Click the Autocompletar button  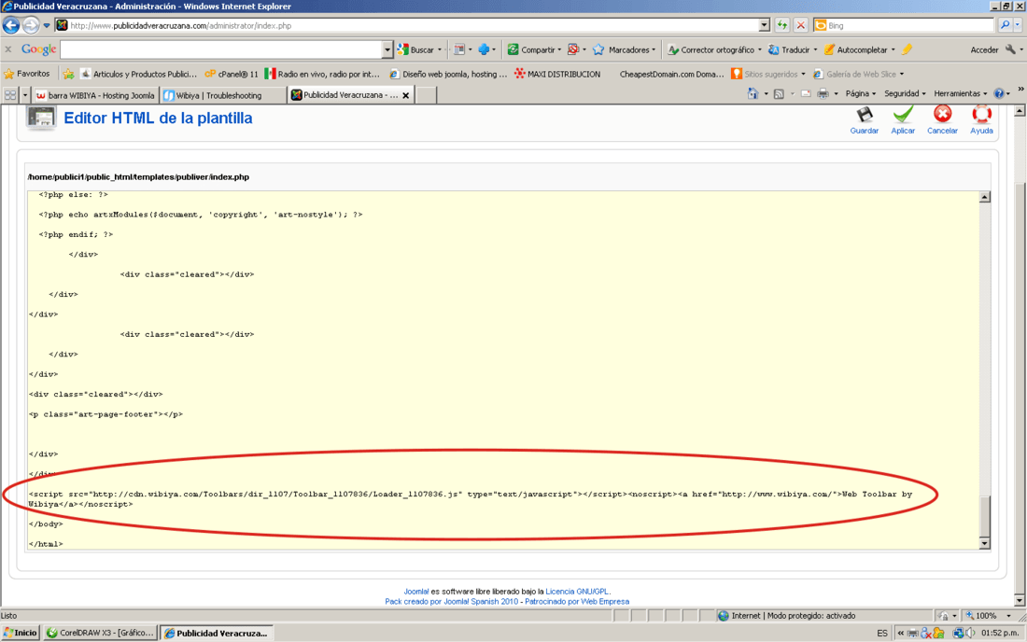click(856, 49)
